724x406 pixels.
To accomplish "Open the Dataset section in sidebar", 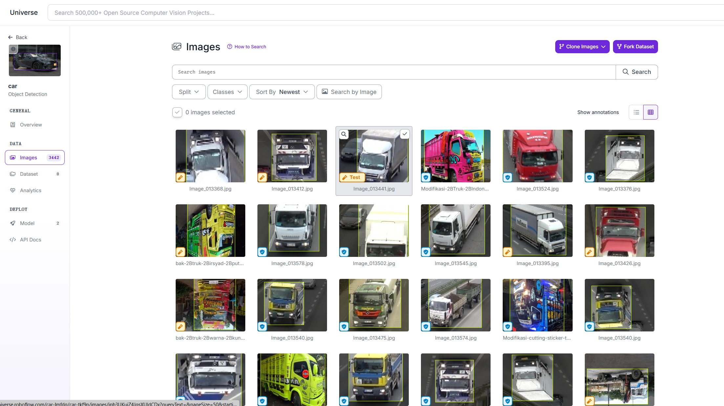I will [29, 174].
